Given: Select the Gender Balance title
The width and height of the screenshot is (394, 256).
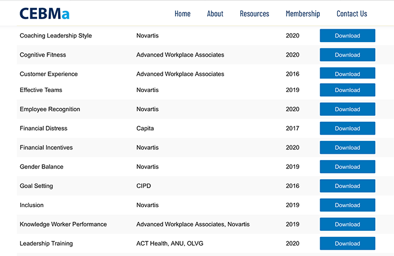Looking at the screenshot, I should point(42,167).
